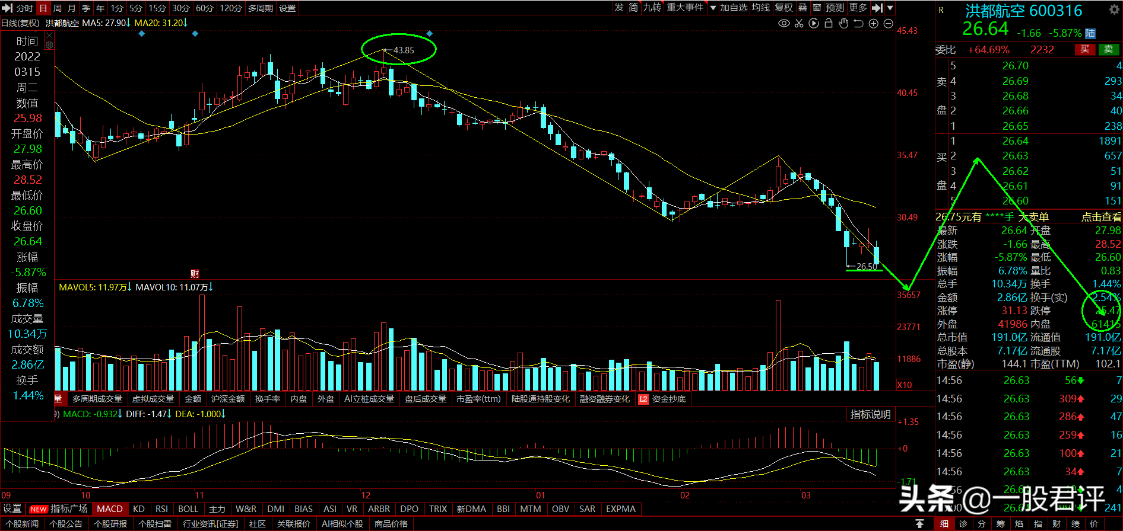Switch to 换手率 turnover rate sub-chart tab
1123x531 pixels.
pos(268,399)
